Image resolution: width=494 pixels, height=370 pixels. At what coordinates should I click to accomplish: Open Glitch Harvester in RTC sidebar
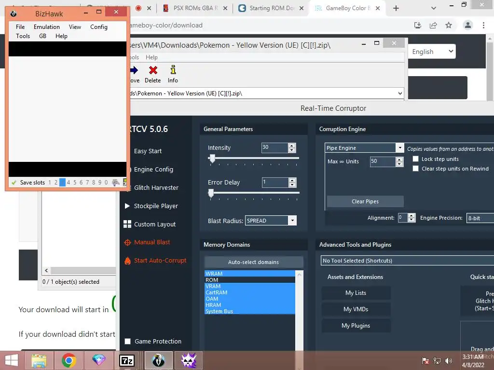[156, 188]
